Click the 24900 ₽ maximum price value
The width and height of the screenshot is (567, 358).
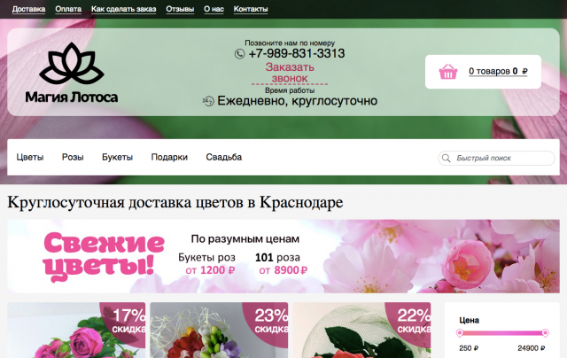click(x=532, y=348)
